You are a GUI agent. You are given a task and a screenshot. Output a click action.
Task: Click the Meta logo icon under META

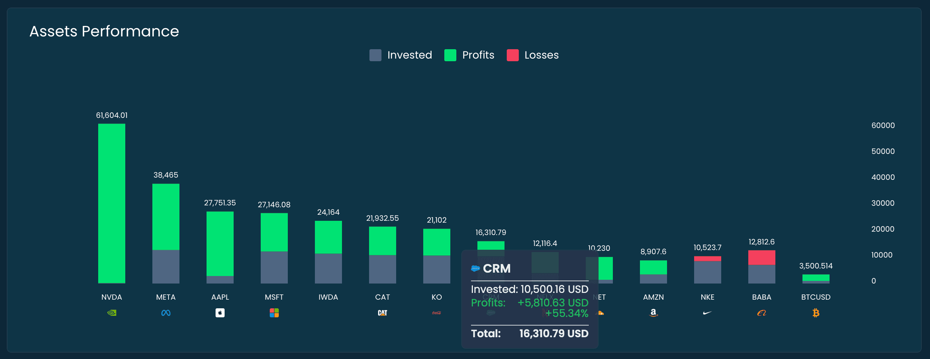tap(166, 313)
